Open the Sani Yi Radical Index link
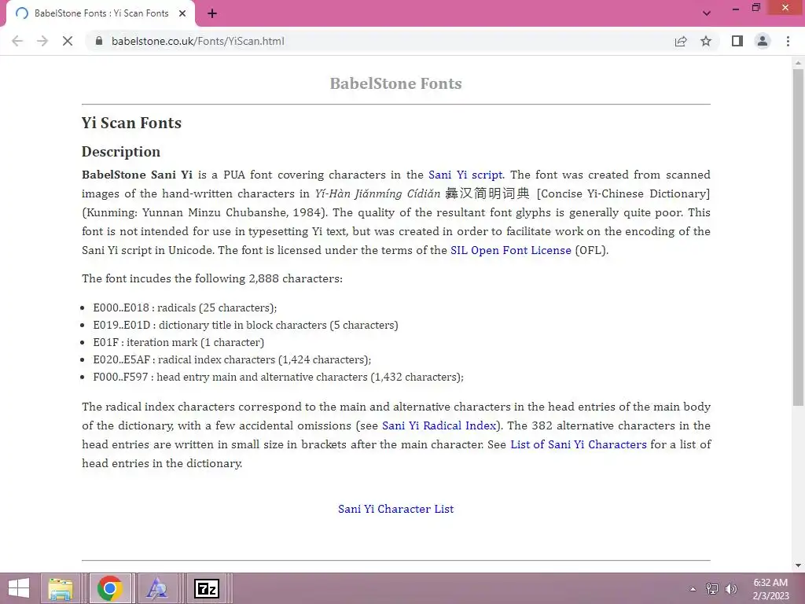 point(439,425)
